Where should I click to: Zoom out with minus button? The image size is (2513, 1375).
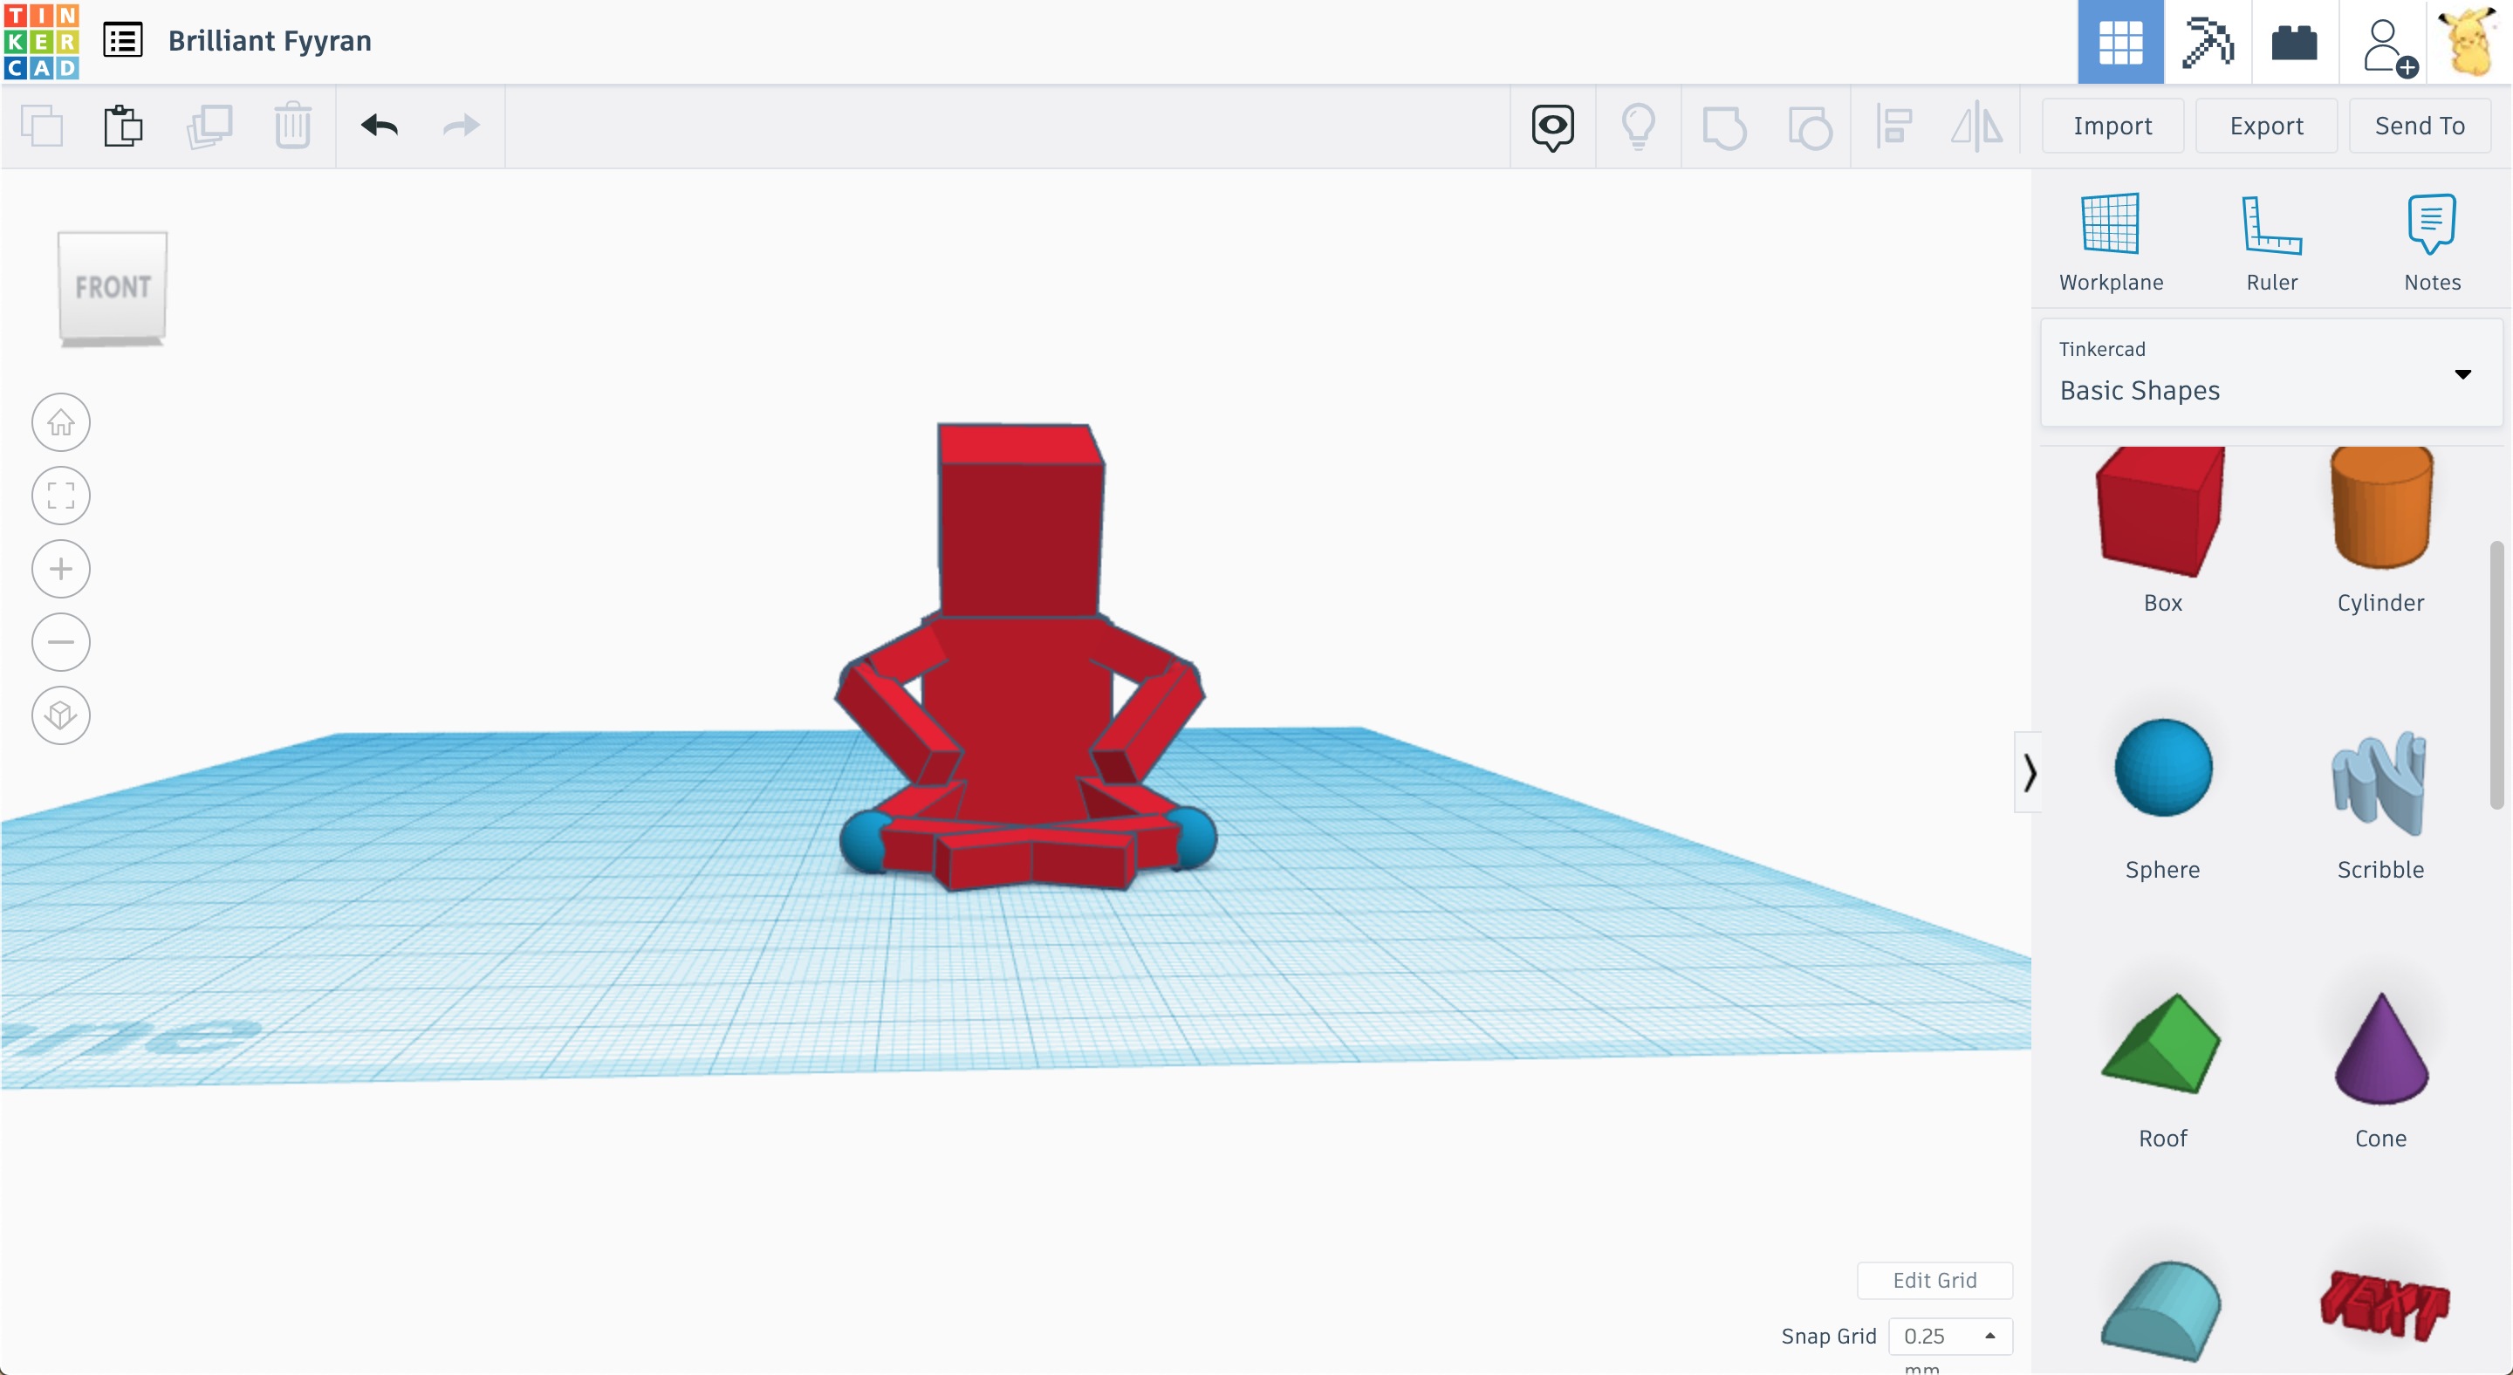60,641
